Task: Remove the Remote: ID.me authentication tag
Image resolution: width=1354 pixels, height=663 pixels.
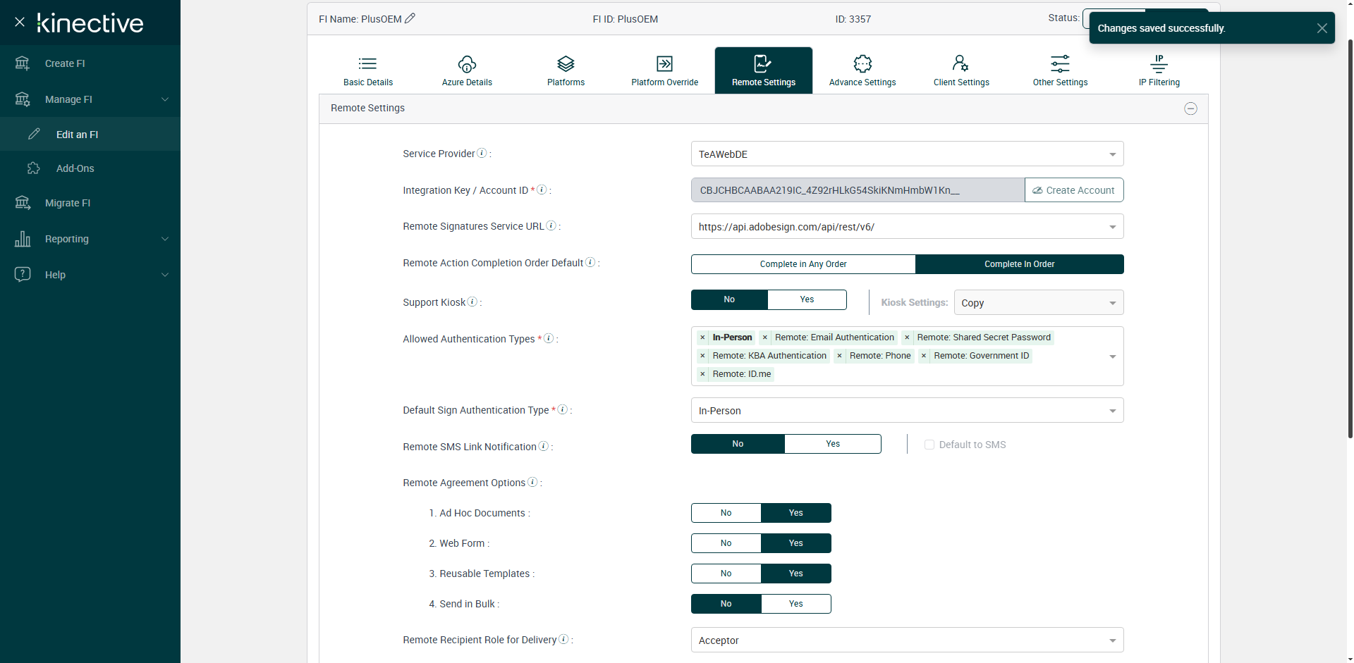Action: 702,374
